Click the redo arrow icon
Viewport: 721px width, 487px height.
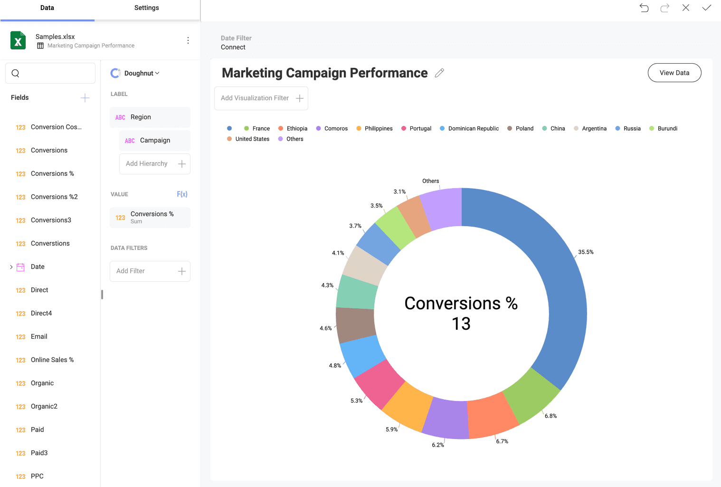(x=665, y=8)
